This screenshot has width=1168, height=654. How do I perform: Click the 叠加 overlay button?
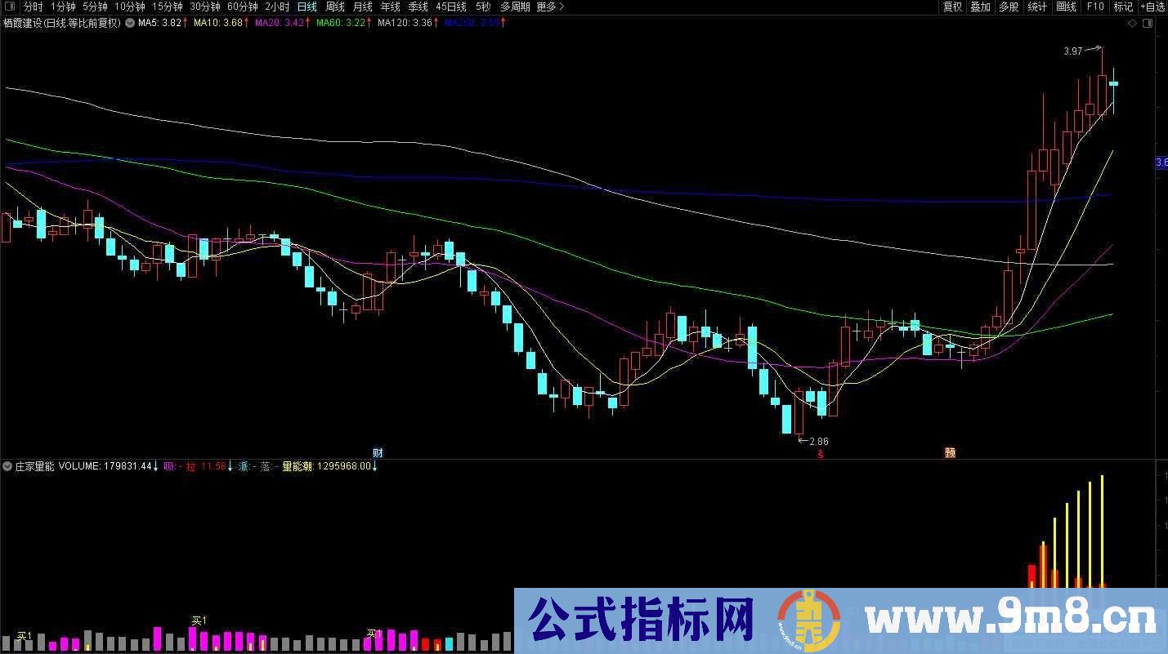pyautogui.click(x=980, y=7)
